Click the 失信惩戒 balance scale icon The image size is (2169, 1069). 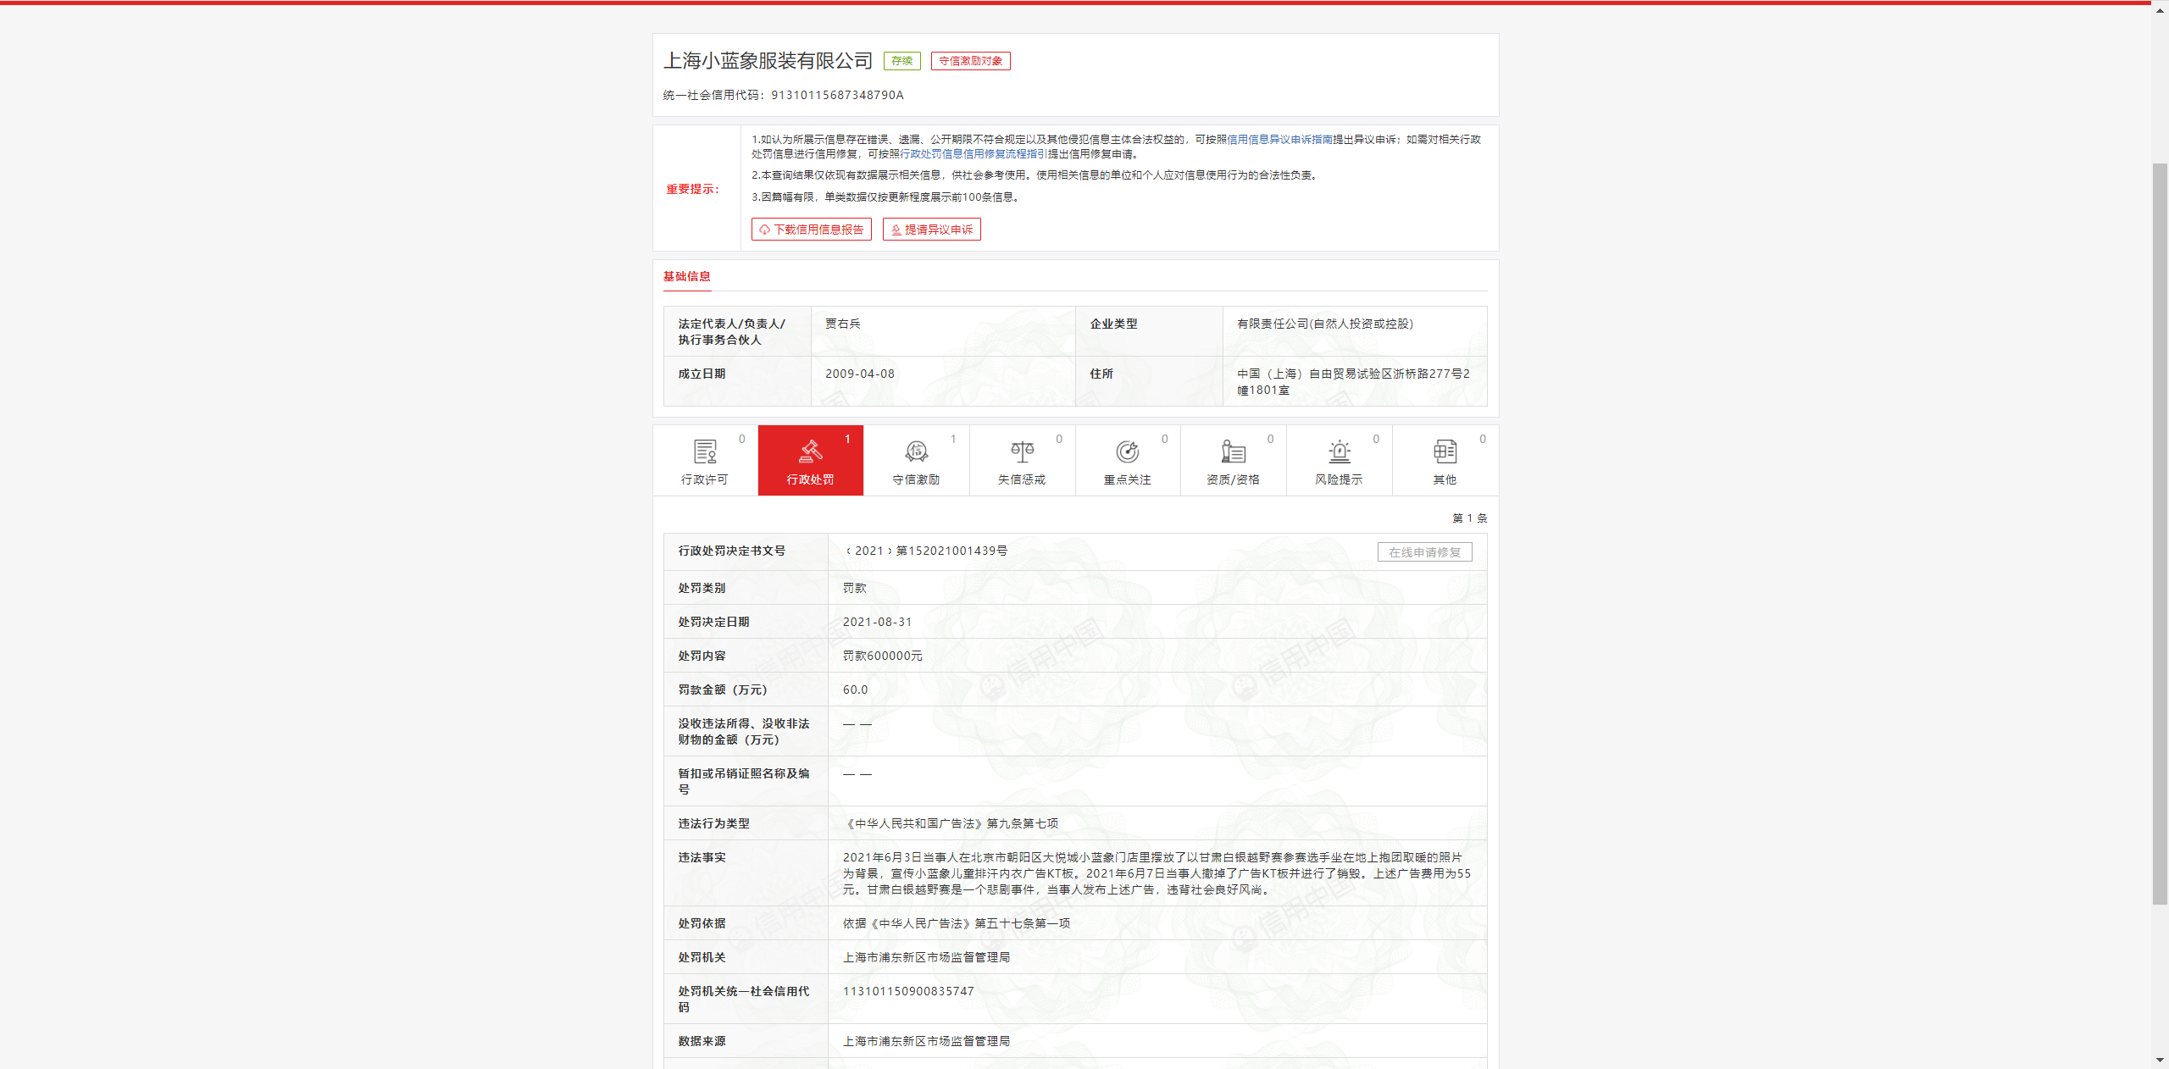pyautogui.click(x=1022, y=451)
